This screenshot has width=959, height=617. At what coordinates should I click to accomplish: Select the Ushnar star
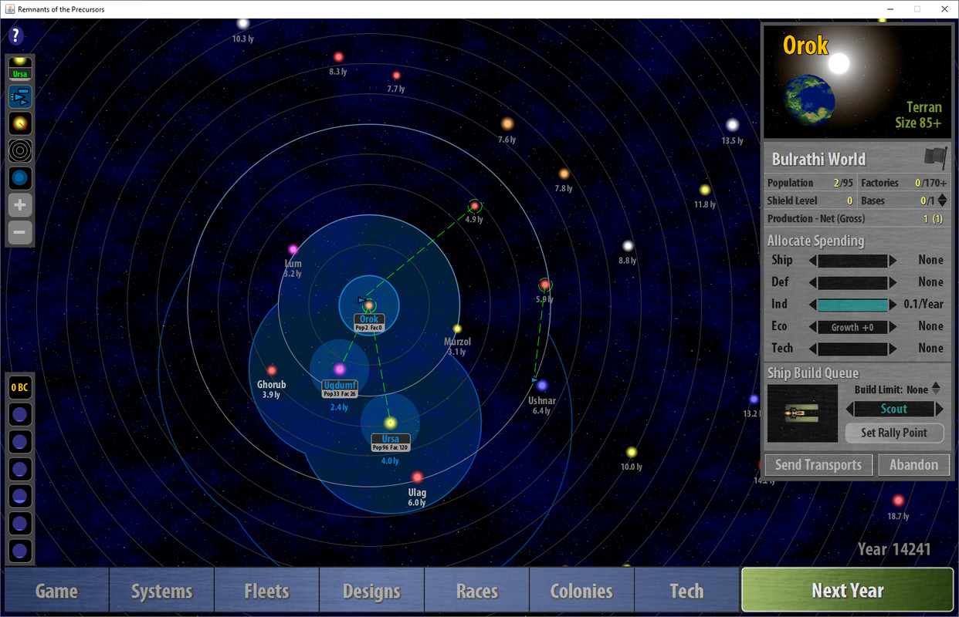pyautogui.click(x=542, y=385)
